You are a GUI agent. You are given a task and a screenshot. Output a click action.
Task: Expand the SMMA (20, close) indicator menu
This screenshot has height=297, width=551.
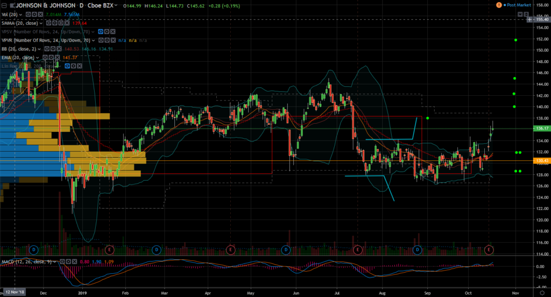point(41,23)
